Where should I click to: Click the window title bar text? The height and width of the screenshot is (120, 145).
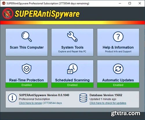click(x=48, y=3)
